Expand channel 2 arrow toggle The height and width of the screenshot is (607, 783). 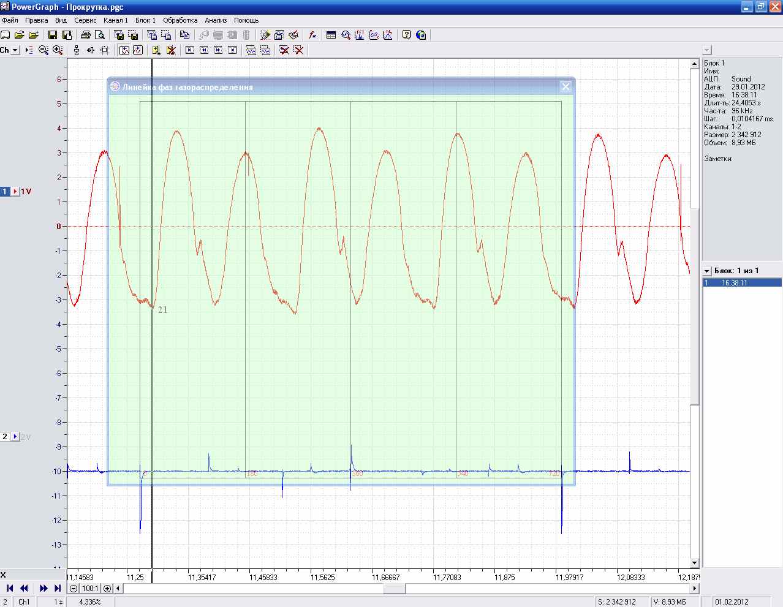(x=15, y=437)
